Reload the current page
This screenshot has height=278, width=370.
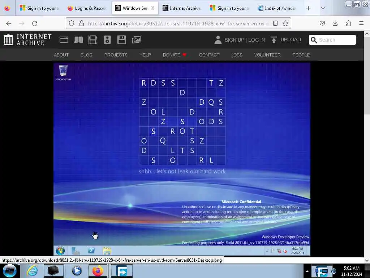coord(35,24)
